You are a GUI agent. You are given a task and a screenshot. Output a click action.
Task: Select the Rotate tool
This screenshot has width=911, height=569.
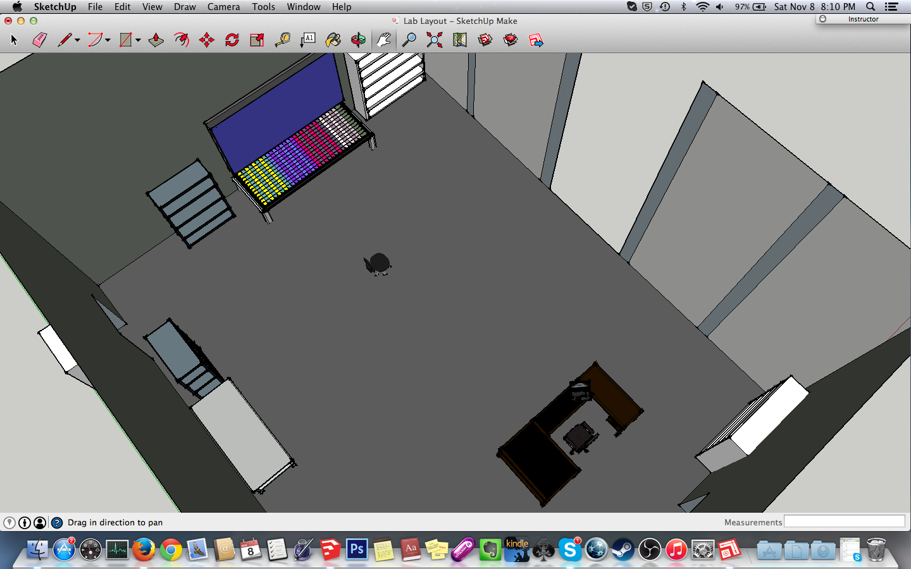(230, 40)
